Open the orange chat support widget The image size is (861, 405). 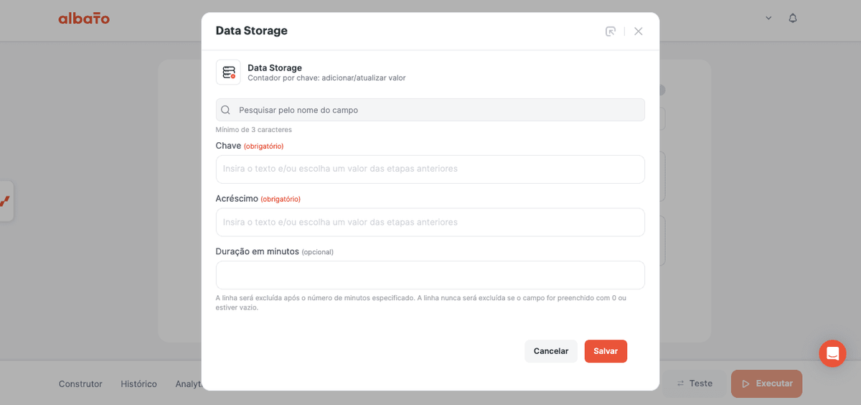tap(832, 353)
